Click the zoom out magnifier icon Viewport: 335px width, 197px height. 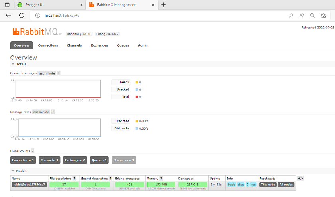[x=312, y=16]
